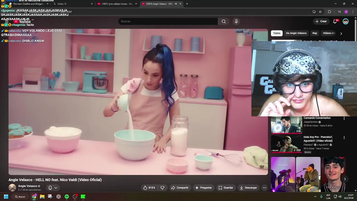Open ChatGPT from the taskbar
Screen dimensions: 357x201
(x=59, y=197)
